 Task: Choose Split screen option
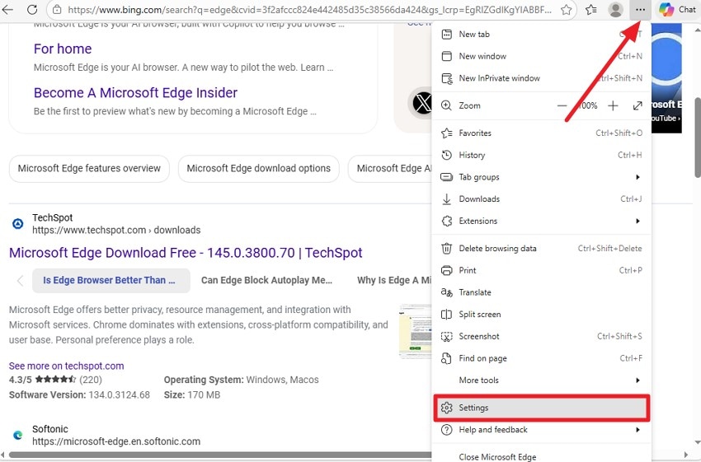click(541, 315)
